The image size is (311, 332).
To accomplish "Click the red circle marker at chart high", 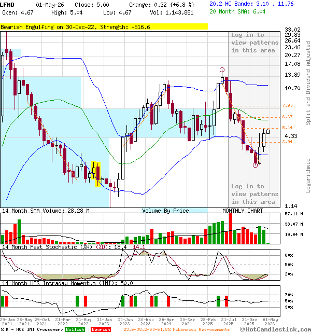I will [x=222, y=70].
